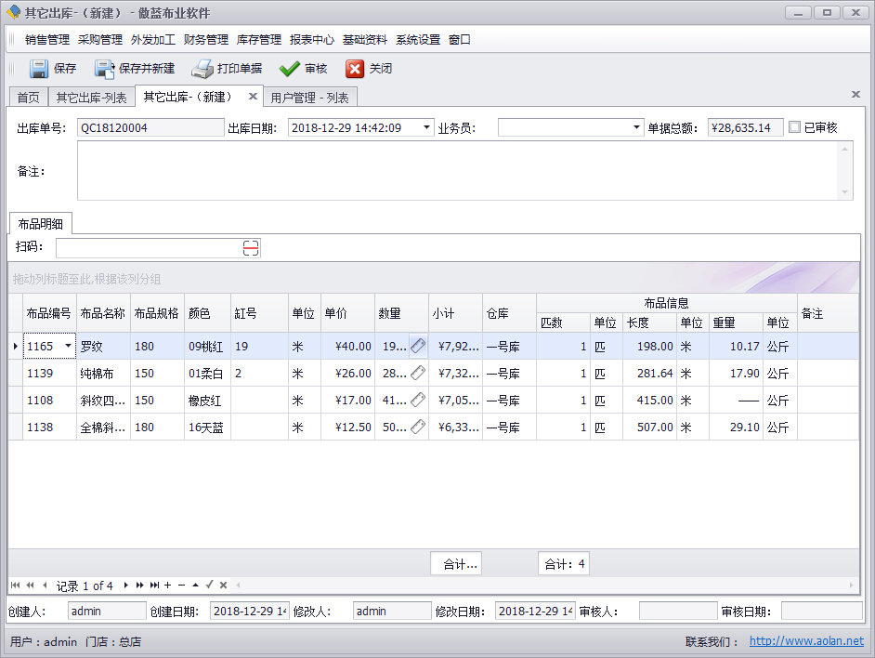Expand the 布品编号 dropdown for 1165
Viewport: 875px width, 658px height.
point(68,346)
